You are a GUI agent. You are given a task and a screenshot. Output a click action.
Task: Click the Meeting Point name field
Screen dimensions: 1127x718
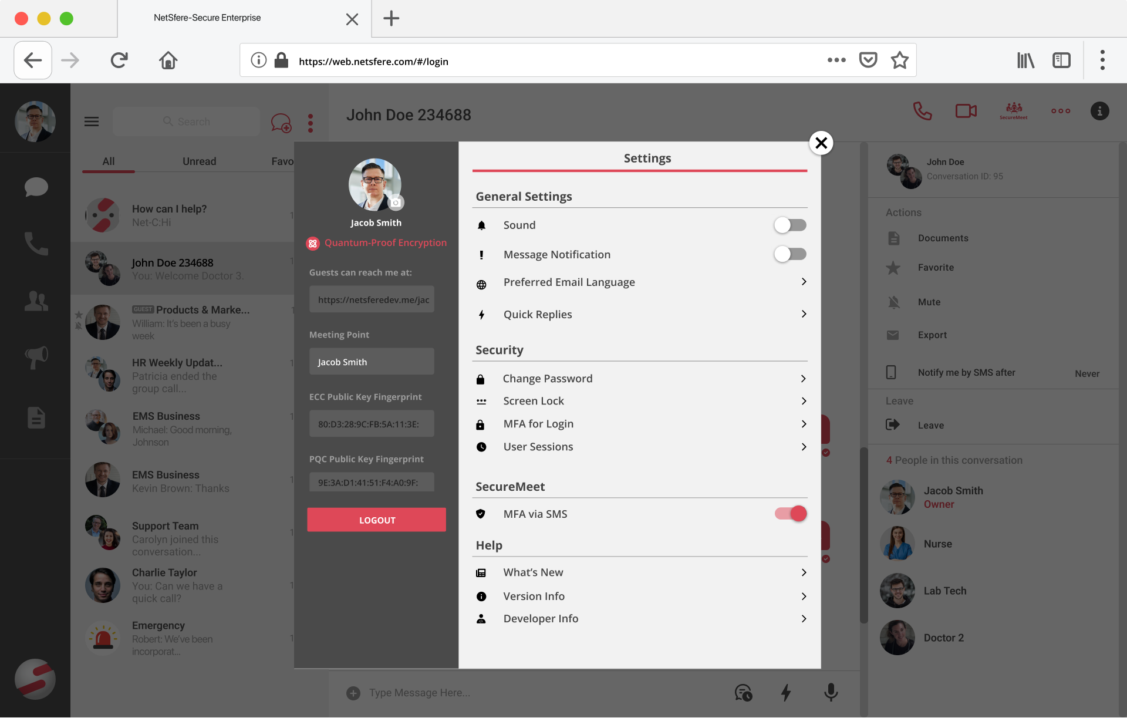pos(372,362)
